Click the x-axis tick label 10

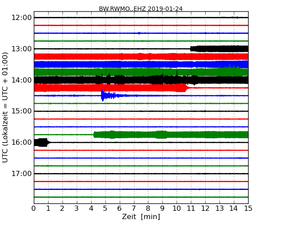pos(177,209)
